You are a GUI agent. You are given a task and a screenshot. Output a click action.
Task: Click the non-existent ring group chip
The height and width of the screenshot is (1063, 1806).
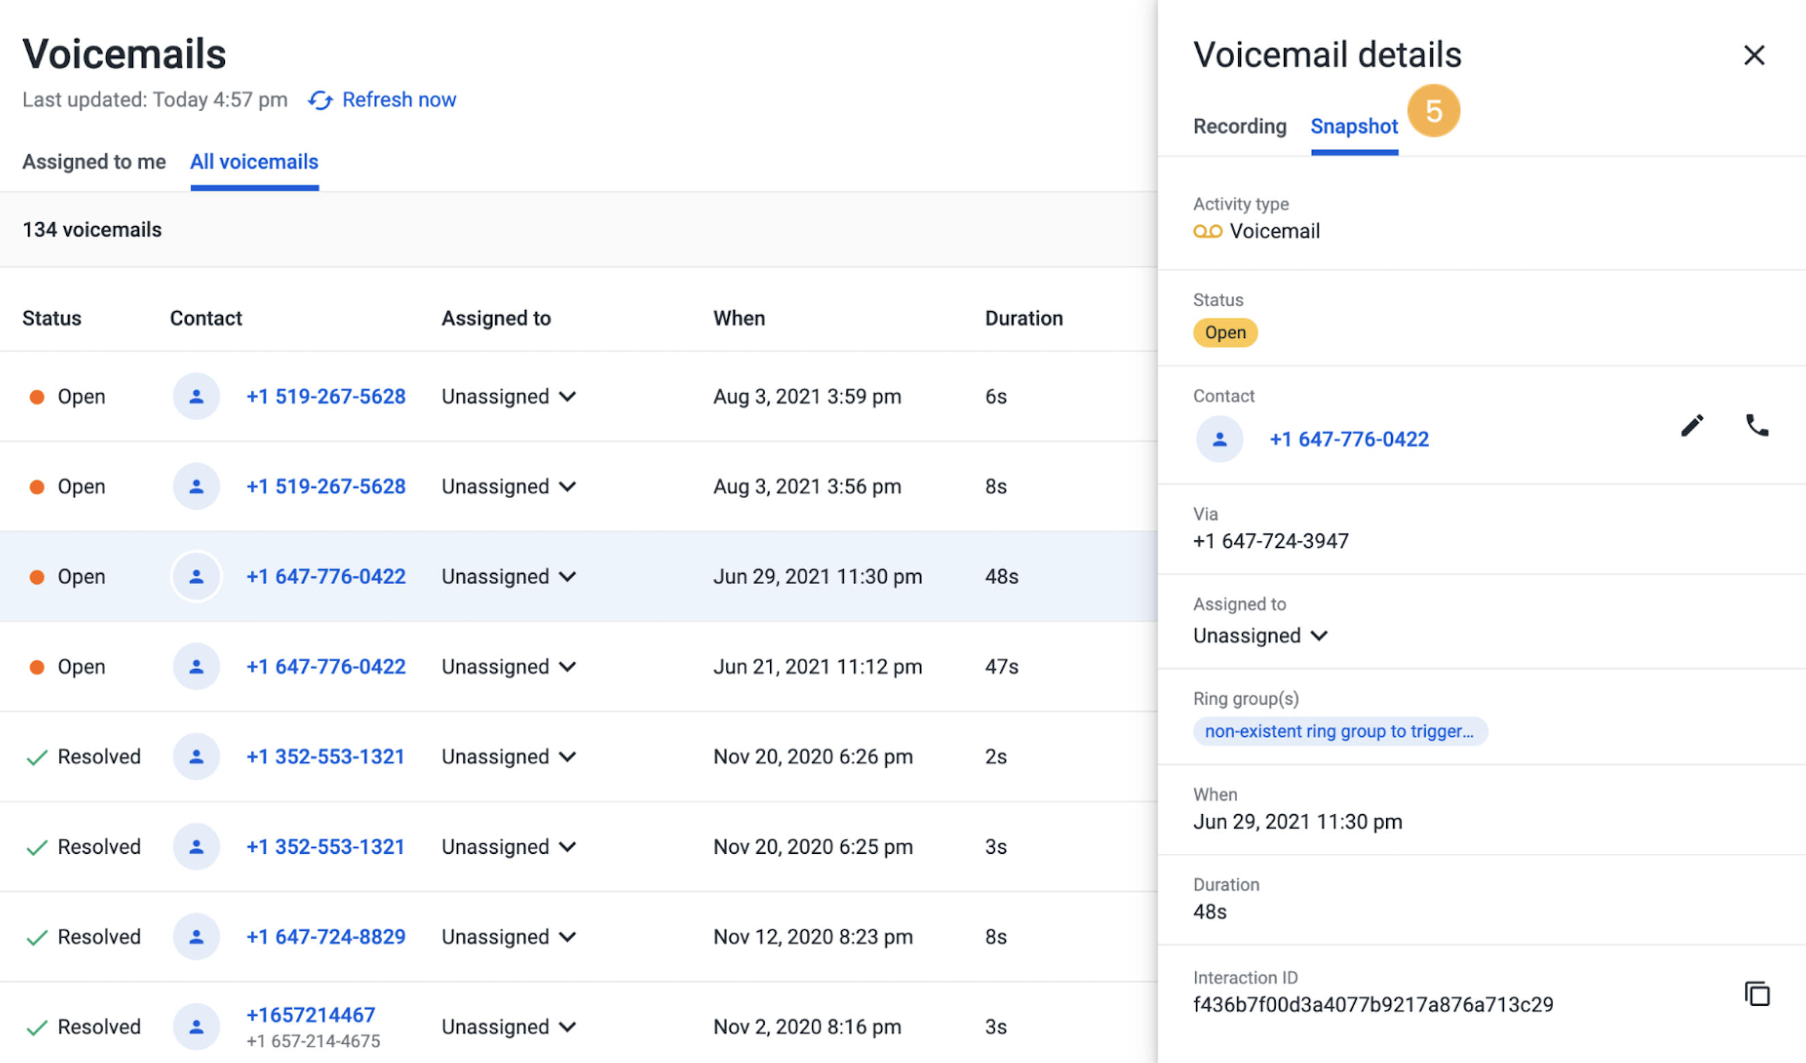1340,732
